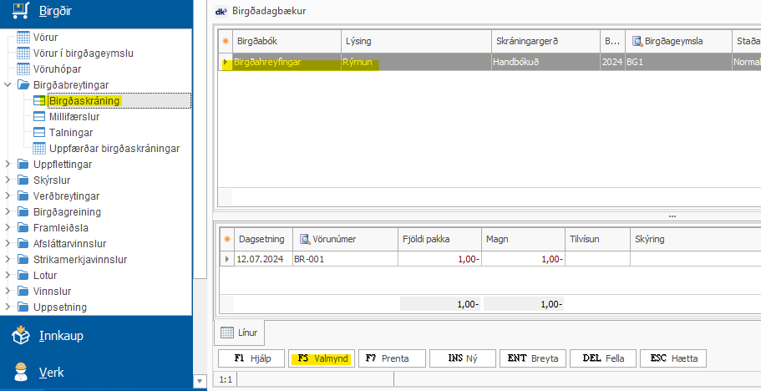The image size is (761, 391).
Task: Expand the Uppflettingar folder
Action: [x=8, y=165]
